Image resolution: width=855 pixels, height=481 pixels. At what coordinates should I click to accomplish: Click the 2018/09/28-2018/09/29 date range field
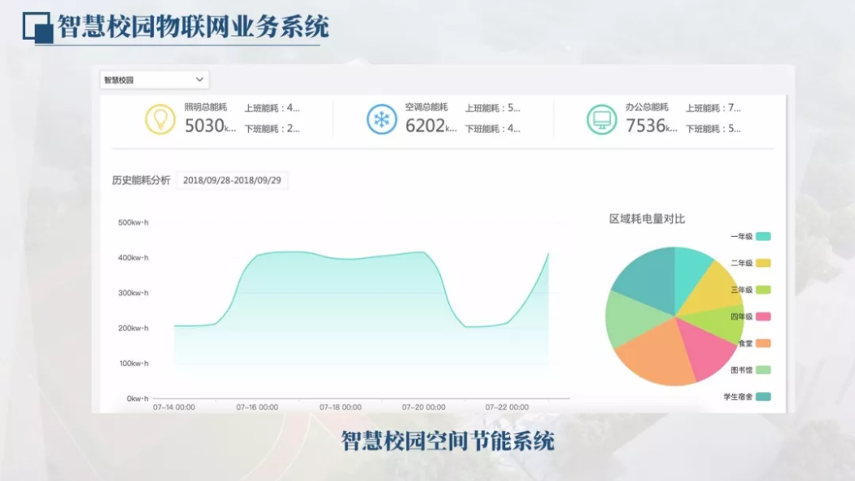233,181
